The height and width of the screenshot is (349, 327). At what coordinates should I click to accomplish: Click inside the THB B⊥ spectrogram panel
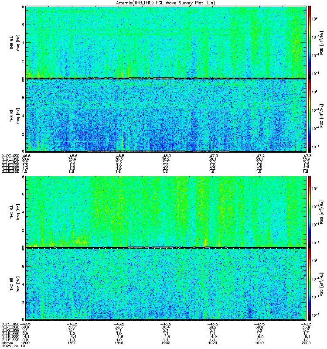166,42
